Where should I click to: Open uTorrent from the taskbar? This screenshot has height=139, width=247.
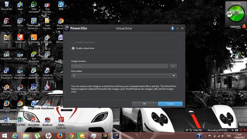pos(37,136)
